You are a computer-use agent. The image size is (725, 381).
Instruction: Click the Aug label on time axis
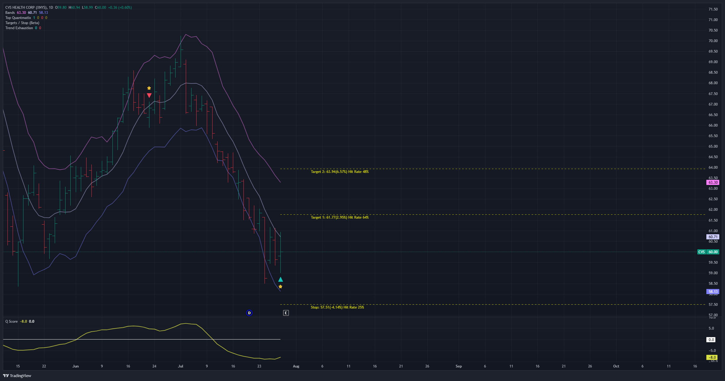[296, 366]
